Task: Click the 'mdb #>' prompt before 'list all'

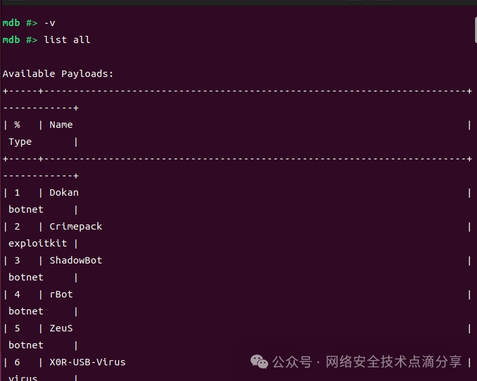Action: 20,40
